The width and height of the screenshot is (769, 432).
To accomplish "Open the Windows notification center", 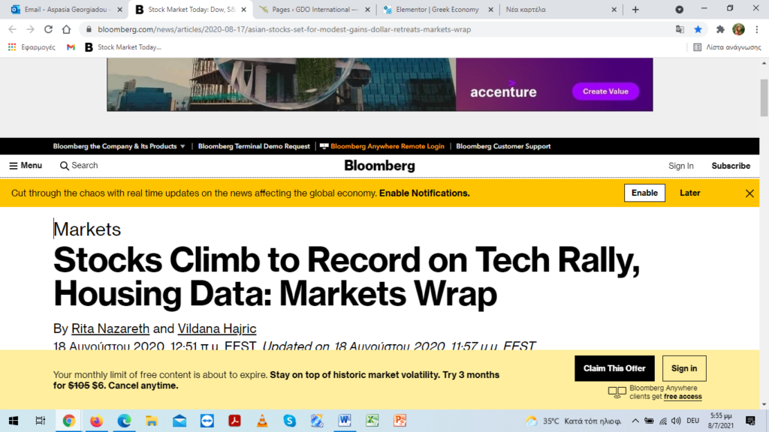I will click(750, 421).
